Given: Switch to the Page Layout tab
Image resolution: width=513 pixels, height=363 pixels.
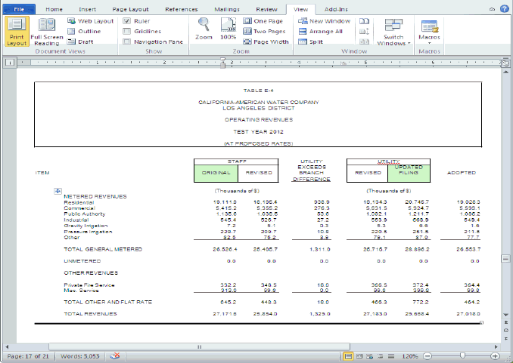Looking at the screenshot, I should pyautogui.click(x=130, y=8).
